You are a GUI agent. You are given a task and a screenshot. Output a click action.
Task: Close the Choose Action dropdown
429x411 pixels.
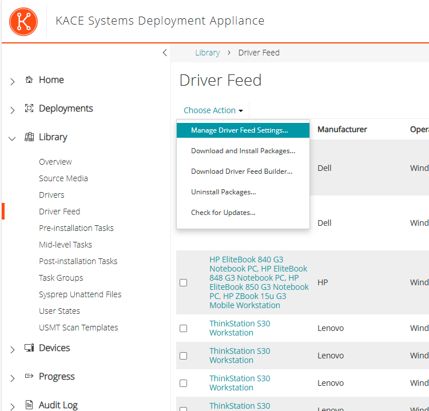click(x=213, y=110)
